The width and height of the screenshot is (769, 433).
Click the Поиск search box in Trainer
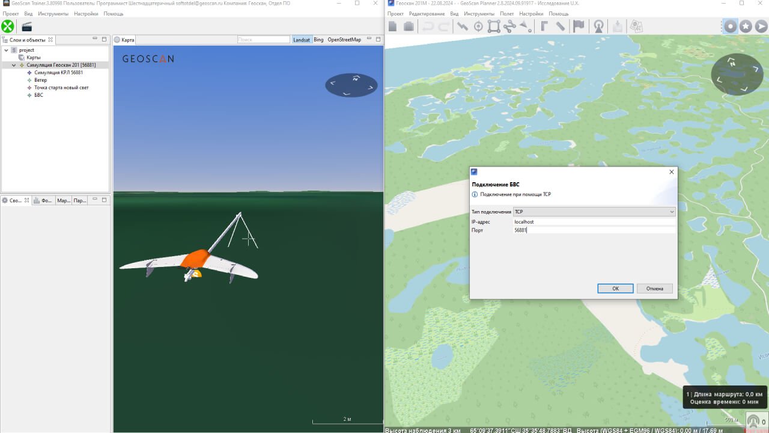tap(264, 40)
